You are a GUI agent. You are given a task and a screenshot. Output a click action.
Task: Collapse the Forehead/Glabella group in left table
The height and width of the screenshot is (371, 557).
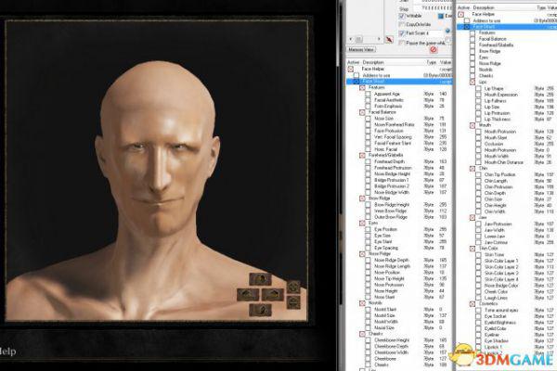click(362, 156)
